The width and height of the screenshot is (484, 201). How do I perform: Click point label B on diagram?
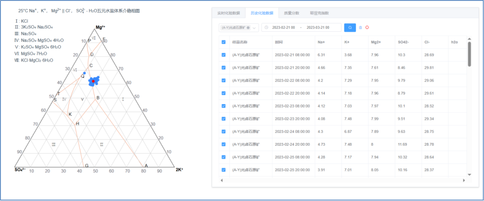tap(98, 98)
